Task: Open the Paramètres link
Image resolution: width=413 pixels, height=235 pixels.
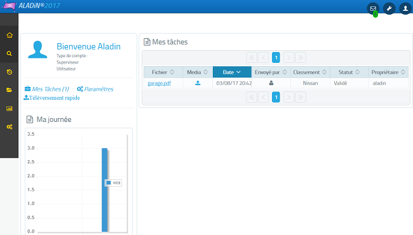Action: 95,89
